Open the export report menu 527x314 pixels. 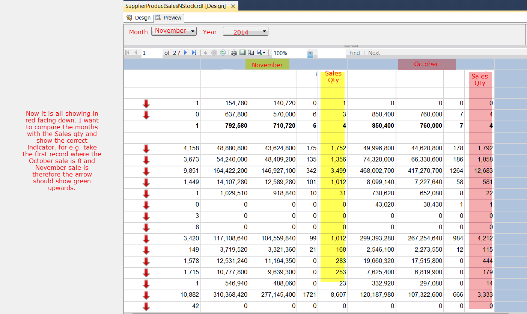tap(261, 53)
